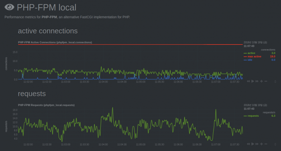This screenshot has height=151, width=281.
Task: Click the 0.0 value for idle
Action: click(273, 60)
